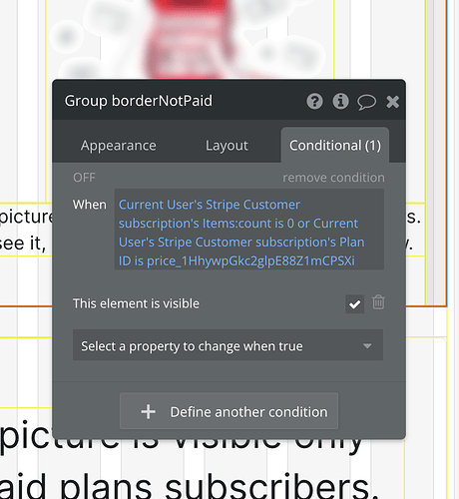Image resolution: width=459 pixels, height=499 pixels.
Task: Switch to the Appearance tab
Action: (119, 146)
